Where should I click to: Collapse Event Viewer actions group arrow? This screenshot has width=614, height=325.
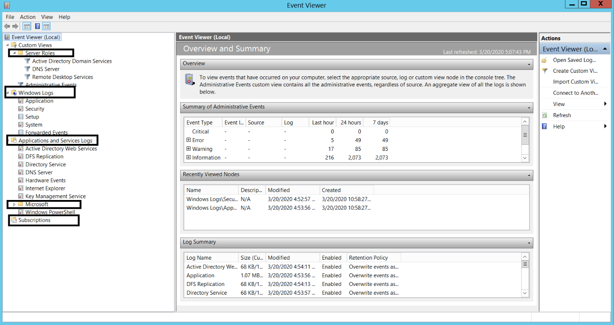click(x=605, y=49)
